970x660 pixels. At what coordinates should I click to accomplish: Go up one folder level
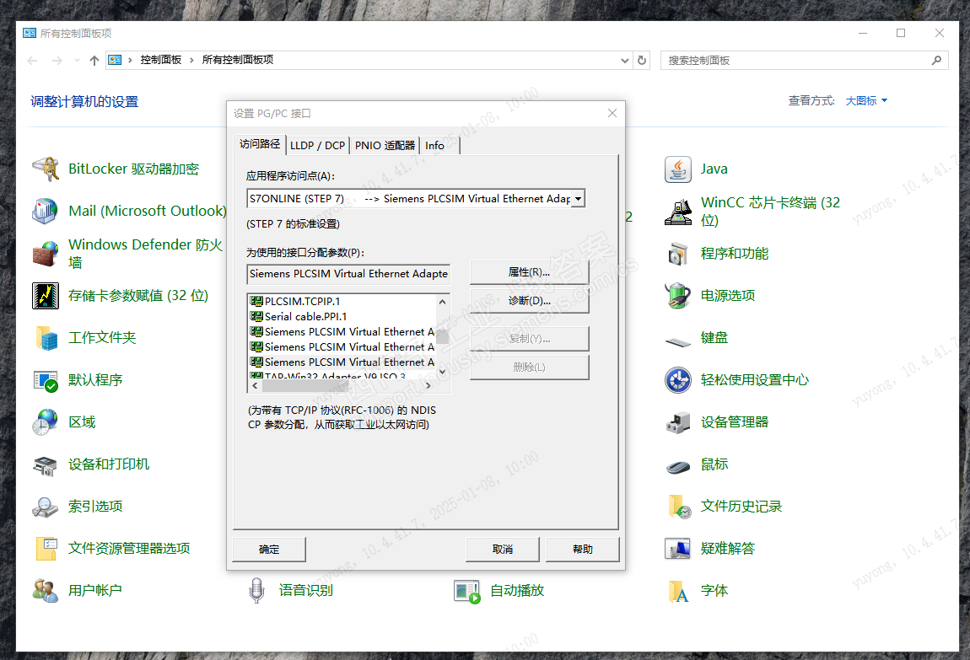pos(94,60)
